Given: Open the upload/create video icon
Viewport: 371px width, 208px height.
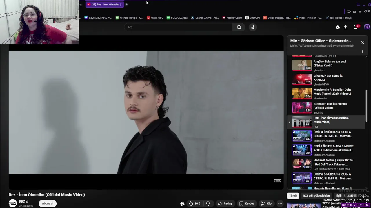Looking at the screenshot, I should tap(346, 27).
